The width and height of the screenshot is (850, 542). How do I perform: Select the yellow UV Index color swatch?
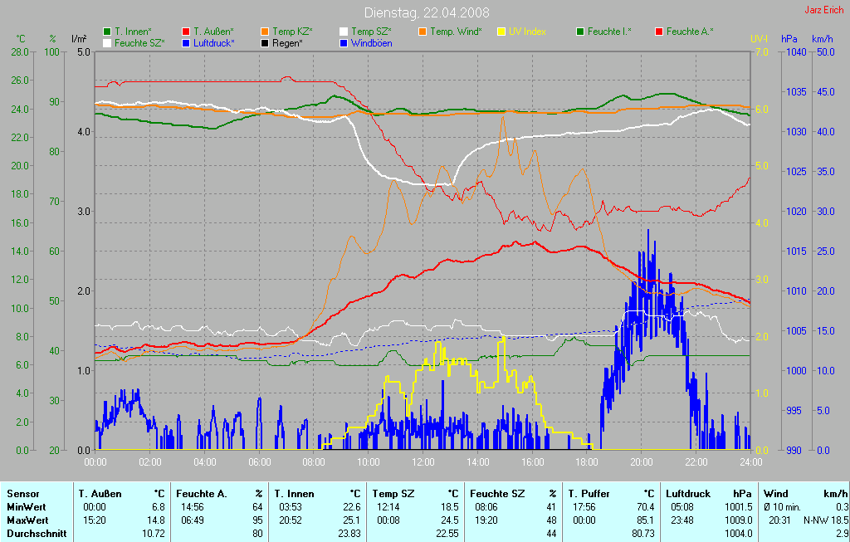(501, 32)
